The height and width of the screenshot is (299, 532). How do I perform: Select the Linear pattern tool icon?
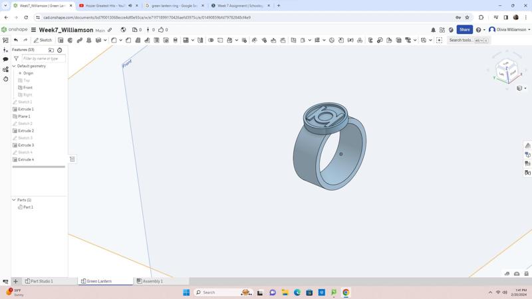point(186,40)
